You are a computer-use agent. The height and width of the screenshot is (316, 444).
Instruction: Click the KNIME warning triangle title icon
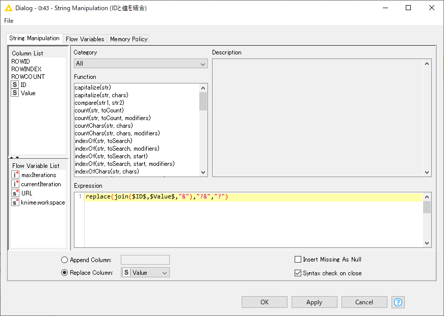[x=9, y=8]
